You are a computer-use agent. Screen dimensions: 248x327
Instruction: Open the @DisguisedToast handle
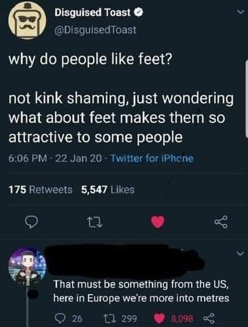(x=96, y=30)
